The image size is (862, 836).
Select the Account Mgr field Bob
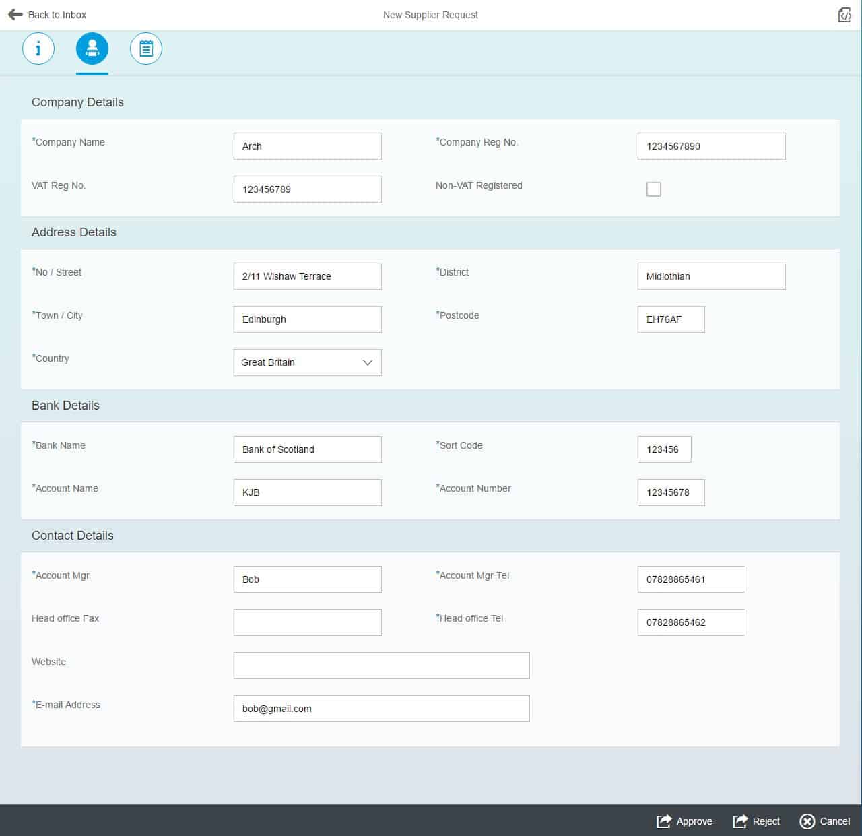(308, 579)
